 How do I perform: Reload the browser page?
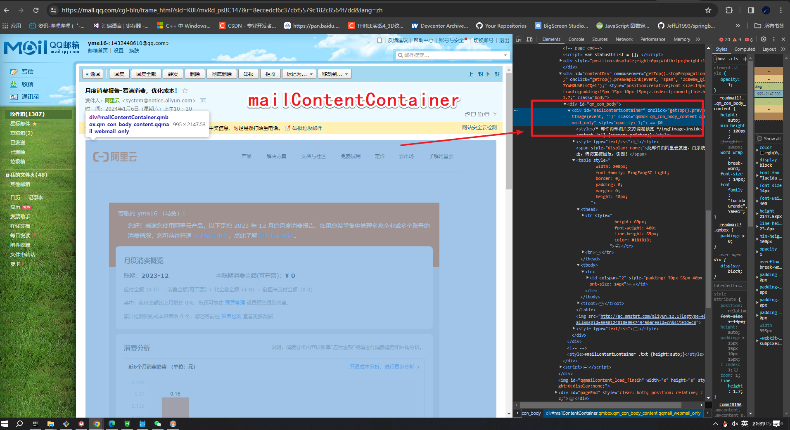(x=36, y=10)
